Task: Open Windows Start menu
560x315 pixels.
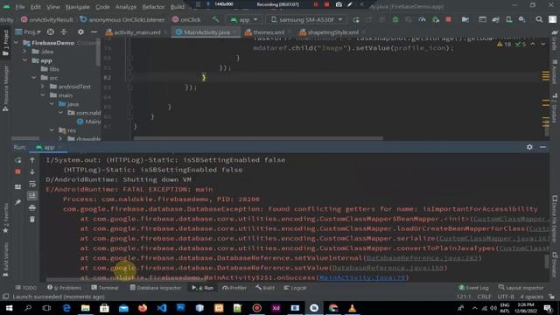Action: pos(9,308)
